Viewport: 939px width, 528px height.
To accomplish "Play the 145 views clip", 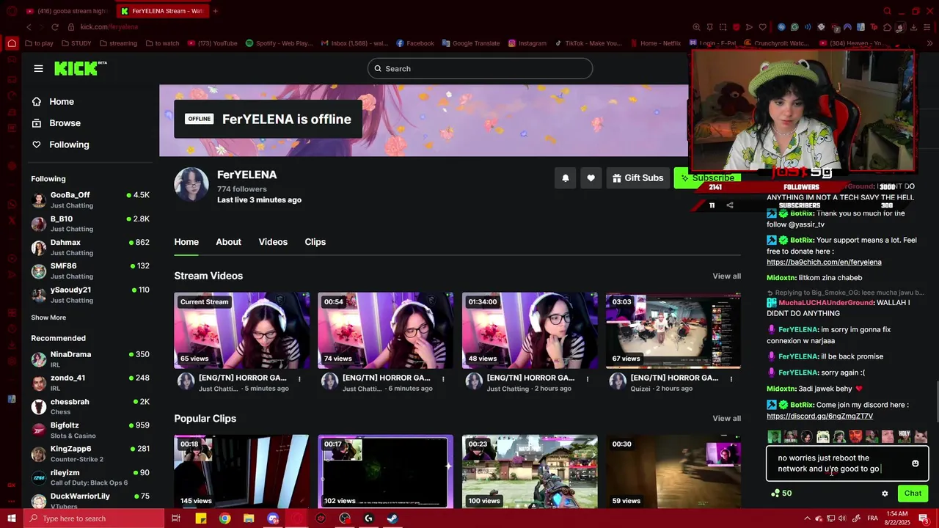I will tap(241, 472).
